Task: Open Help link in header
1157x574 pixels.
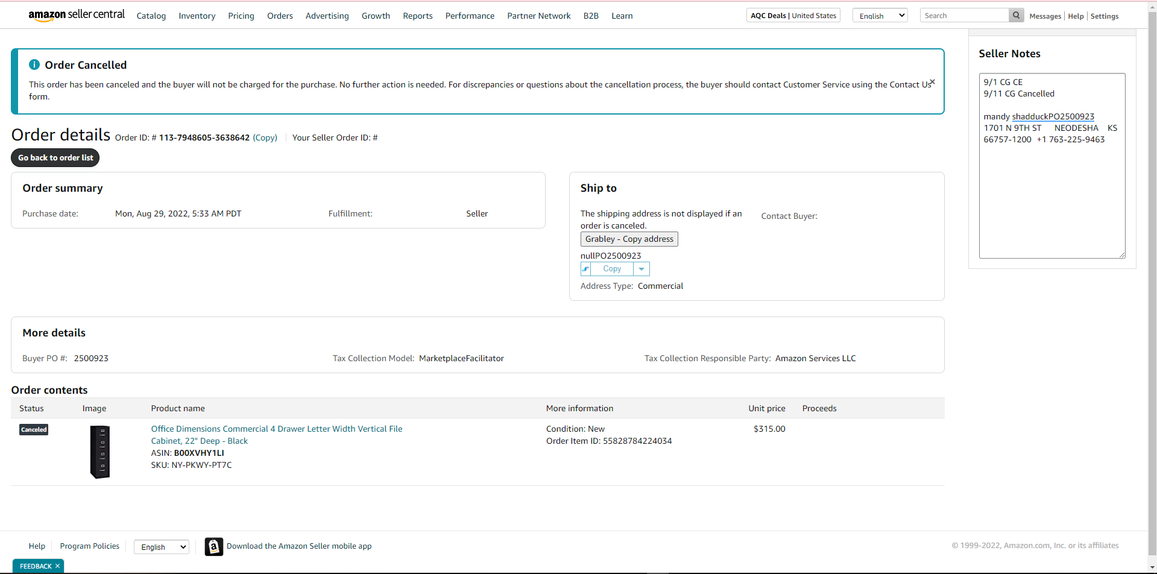Action: (1076, 16)
